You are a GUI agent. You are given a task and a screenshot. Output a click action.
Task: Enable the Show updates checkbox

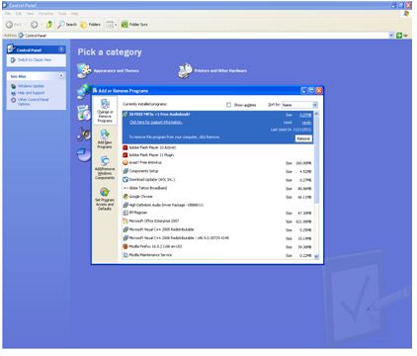point(228,105)
